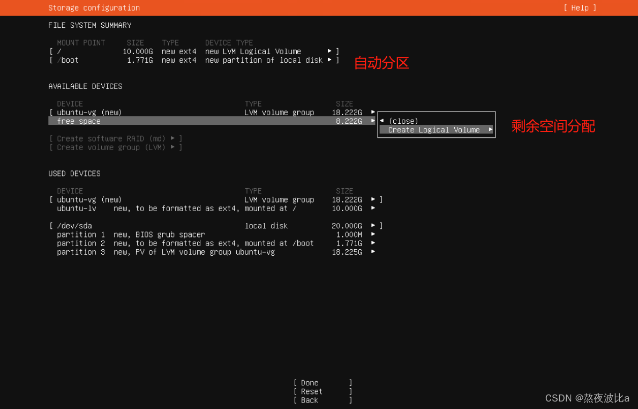Click arrow in Create Logical Volume entry
638x409 pixels.
[490, 129]
